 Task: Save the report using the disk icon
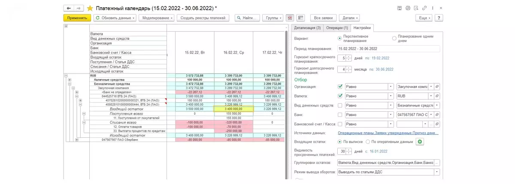[x=400, y=8]
